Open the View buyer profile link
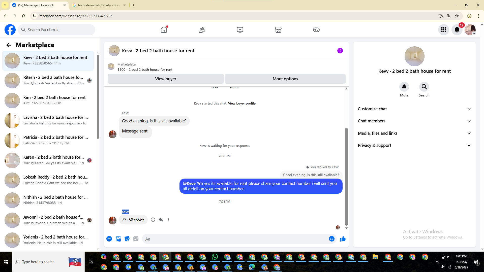 [242, 103]
